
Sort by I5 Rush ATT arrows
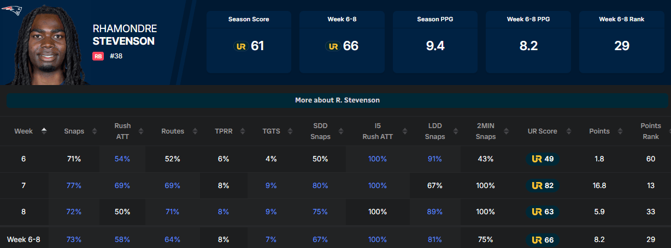(x=404, y=131)
